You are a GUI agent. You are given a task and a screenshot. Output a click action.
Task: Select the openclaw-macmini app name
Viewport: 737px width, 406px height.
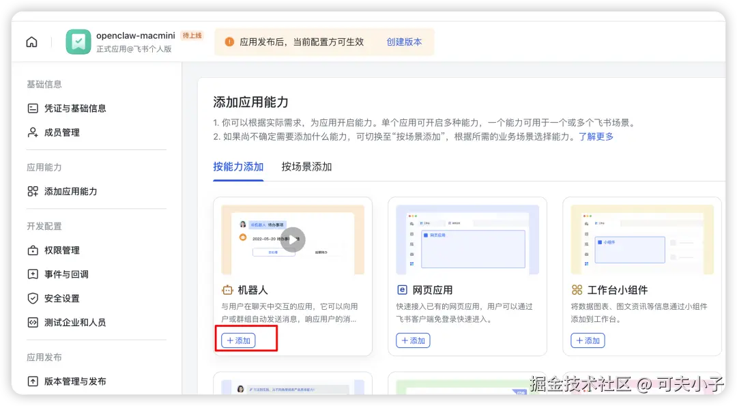136,35
